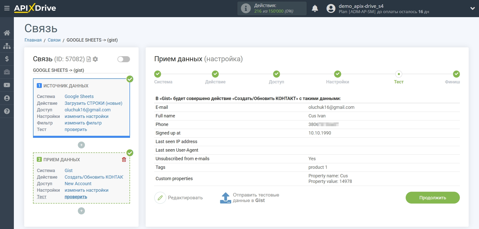
Task: Click Редактировать to edit the data
Action: tap(179, 198)
